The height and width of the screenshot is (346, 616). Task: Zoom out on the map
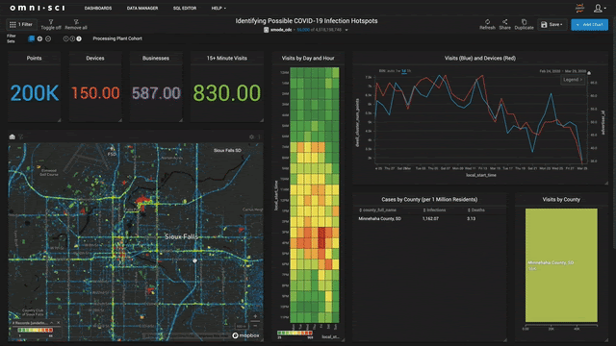pyautogui.click(x=255, y=326)
